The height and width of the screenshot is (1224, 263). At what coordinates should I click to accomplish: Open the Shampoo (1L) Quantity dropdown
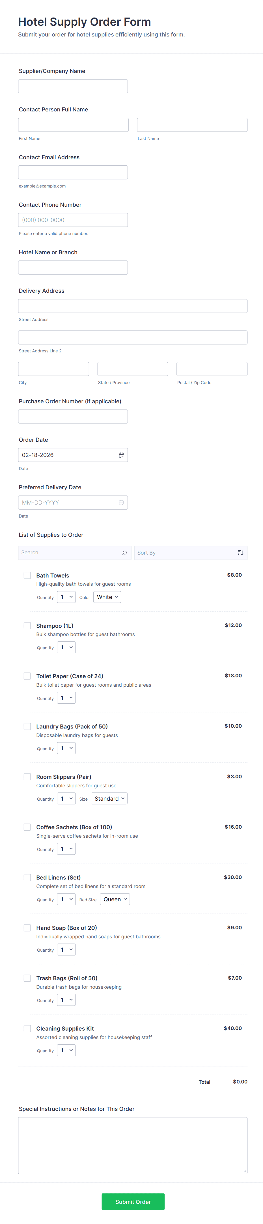click(x=66, y=648)
